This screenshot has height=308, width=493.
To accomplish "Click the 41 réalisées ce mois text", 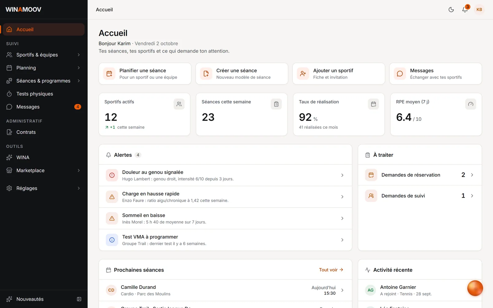I will 318,127.
